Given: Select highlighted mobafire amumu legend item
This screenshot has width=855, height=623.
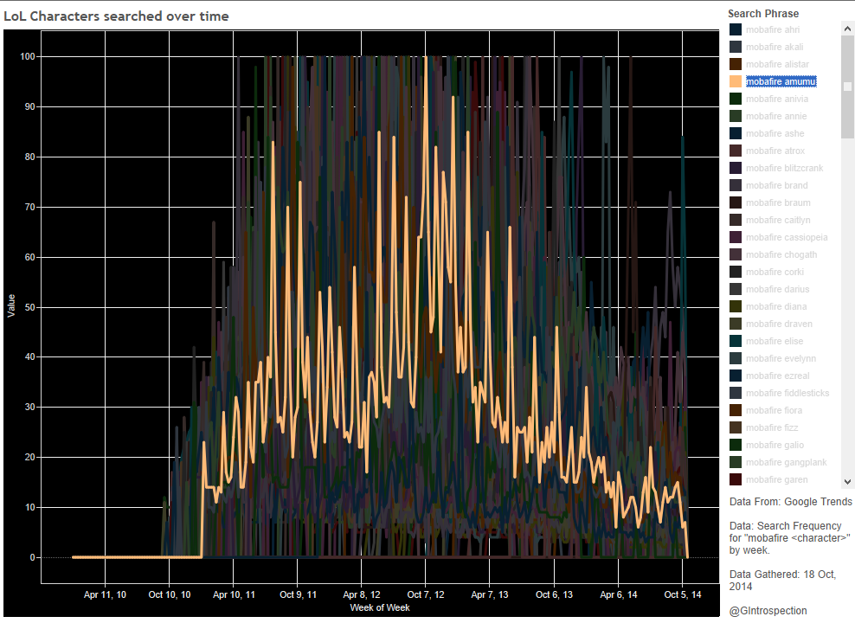Looking at the screenshot, I should coord(780,81).
